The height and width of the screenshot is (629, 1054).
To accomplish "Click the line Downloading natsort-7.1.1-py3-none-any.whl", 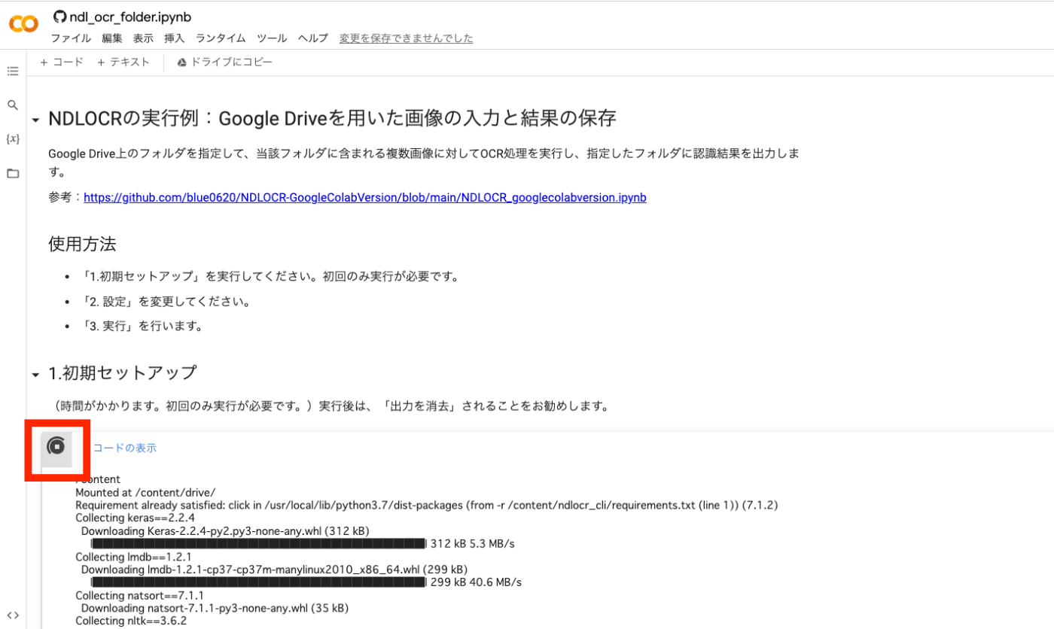I will point(215,608).
